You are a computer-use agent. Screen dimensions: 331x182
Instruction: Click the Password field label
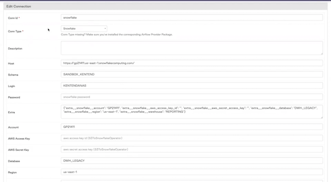15,97
